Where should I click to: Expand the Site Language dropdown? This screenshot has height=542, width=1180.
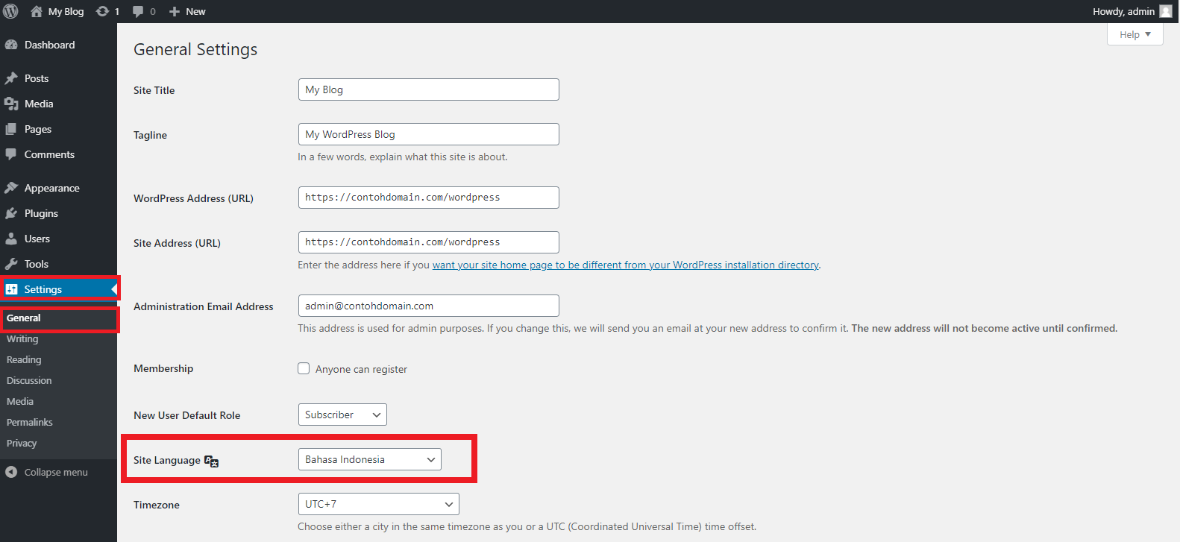(x=369, y=459)
